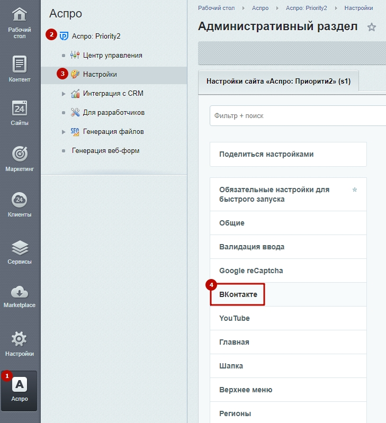Open the Сайты calendar icon
The height and width of the screenshot is (423, 386).
point(20,109)
